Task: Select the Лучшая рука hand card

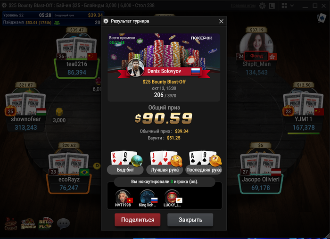Action: tap(165, 163)
